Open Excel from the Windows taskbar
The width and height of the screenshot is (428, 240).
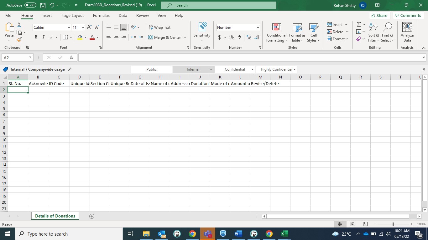[x=284, y=234]
